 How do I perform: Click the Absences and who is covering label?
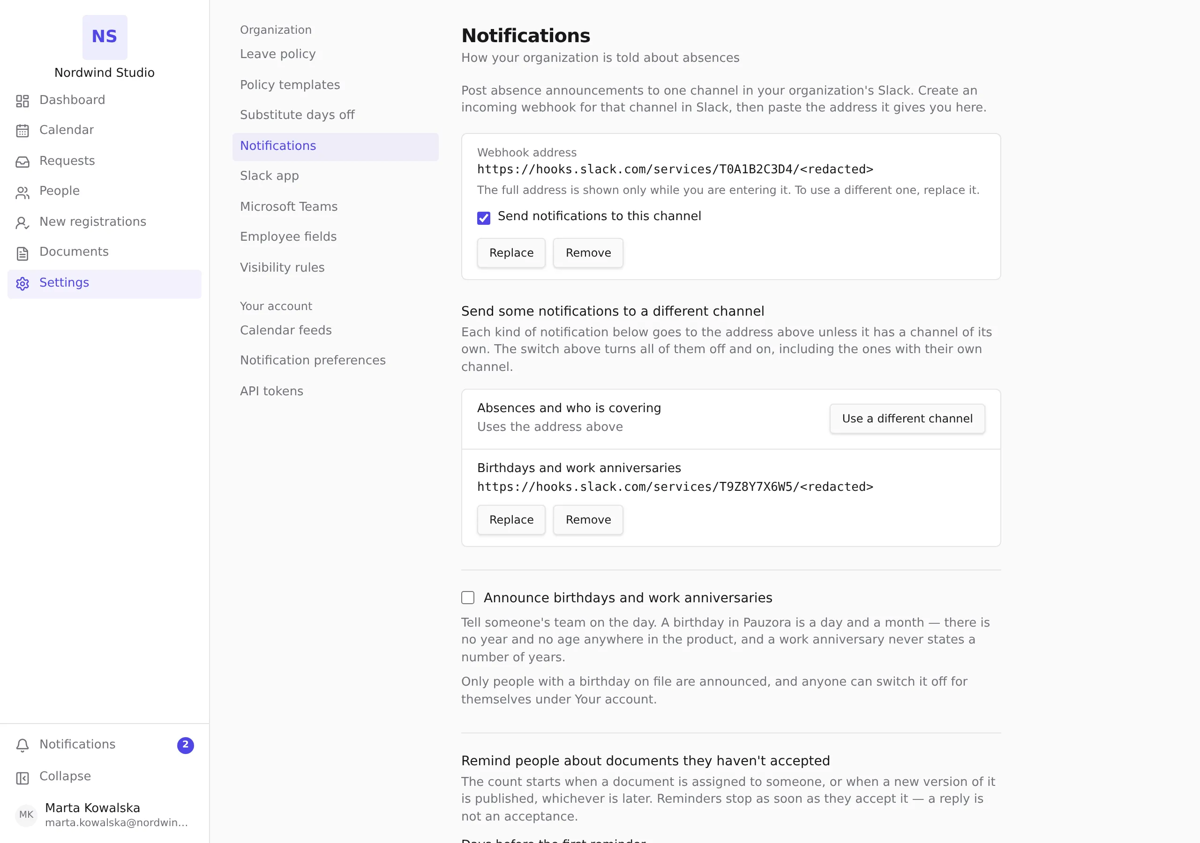569,408
